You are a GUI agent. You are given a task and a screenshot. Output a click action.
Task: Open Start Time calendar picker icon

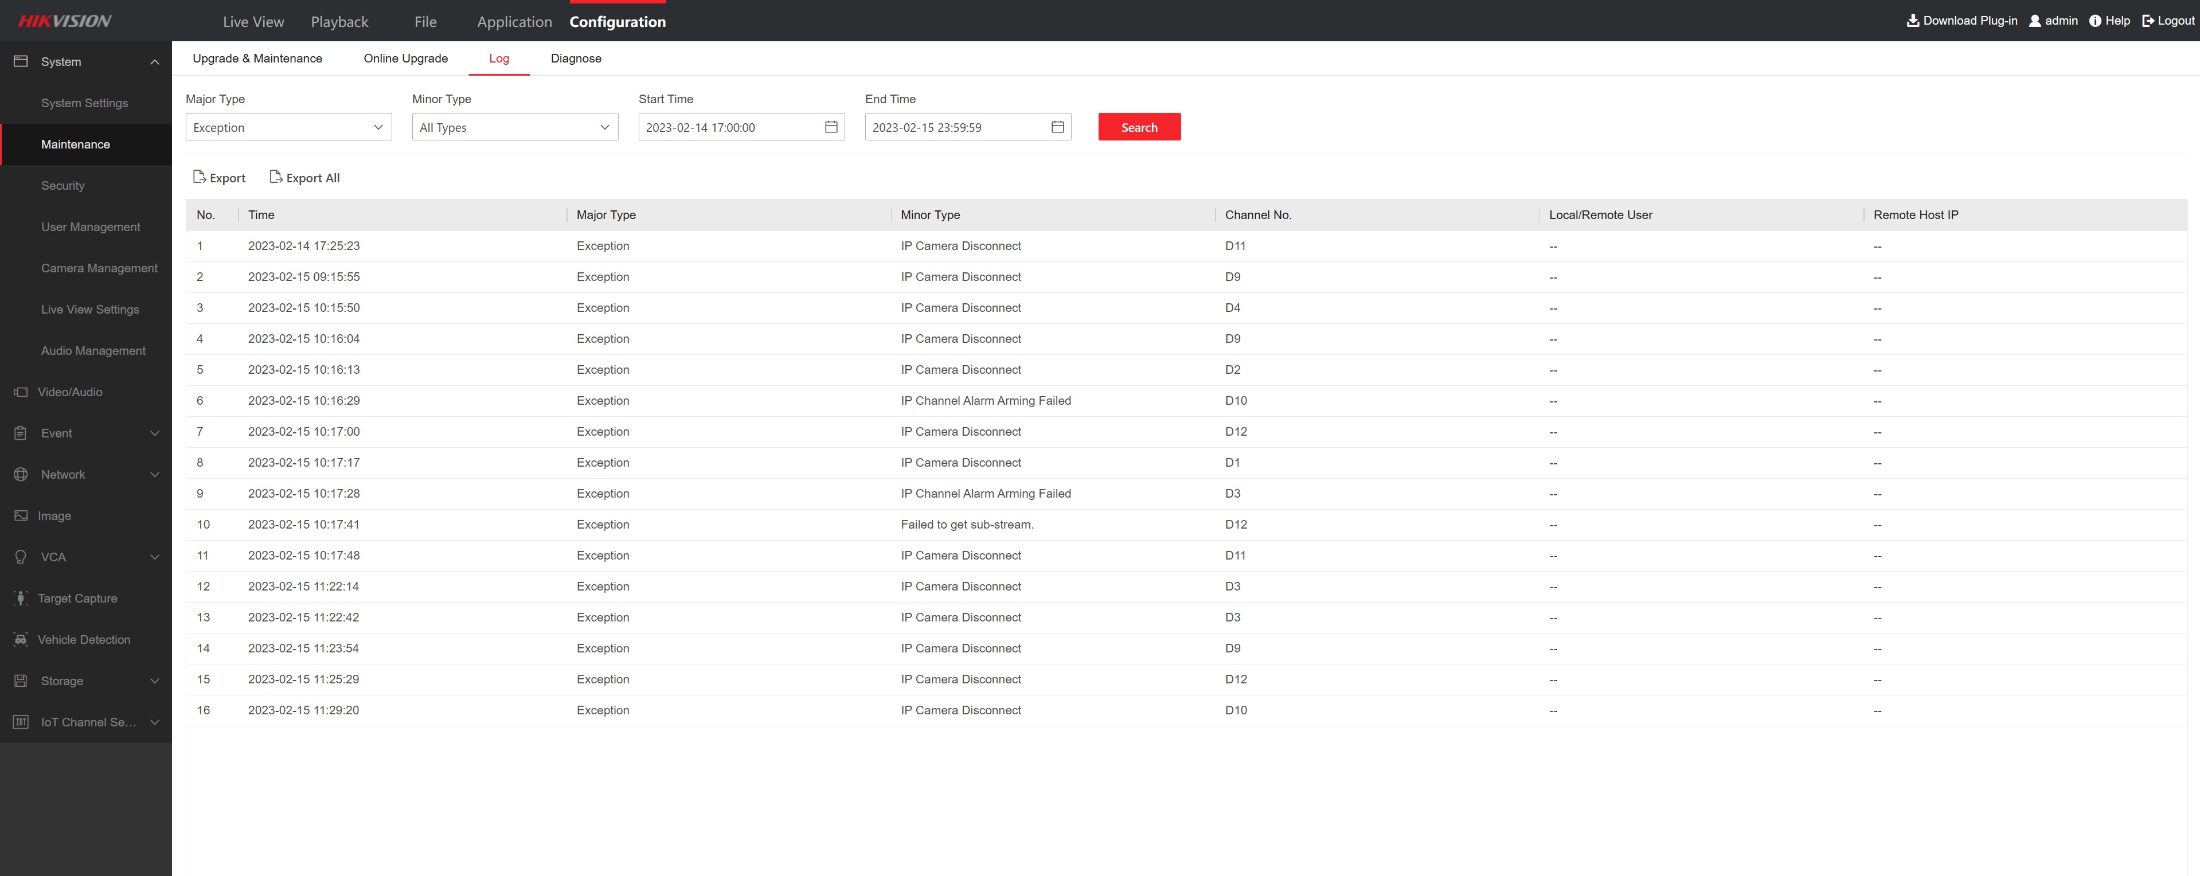[830, 127]
